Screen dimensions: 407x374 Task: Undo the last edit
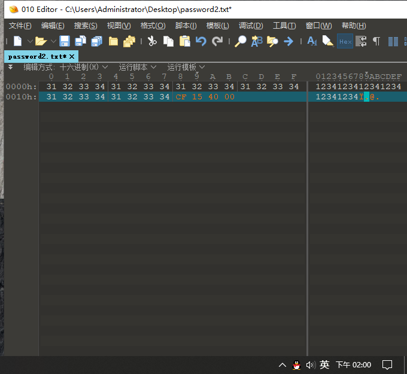[x=201, y=41]
